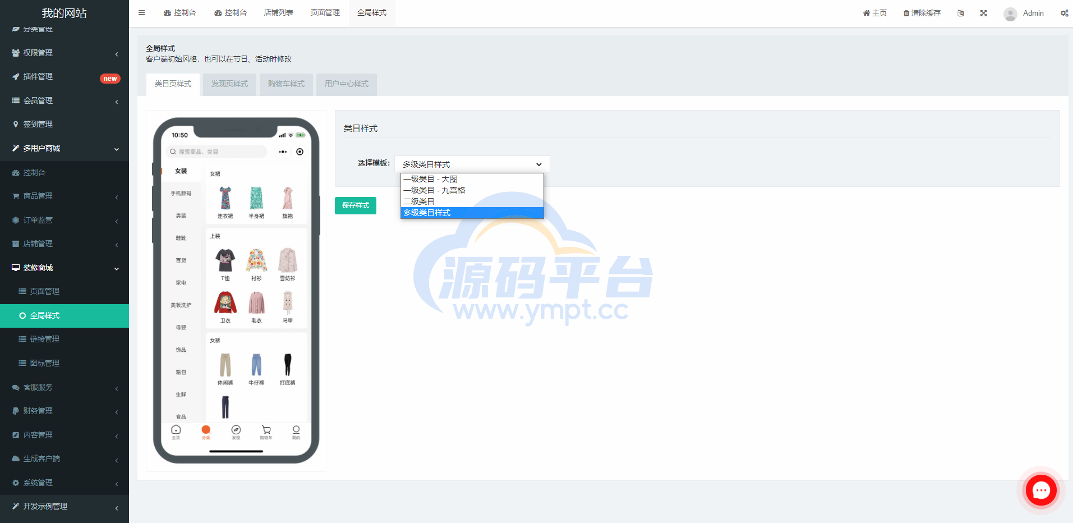Switch to the first 控制台 top tab
Viewport: 1073px width, 523px height.
(179, 13)
